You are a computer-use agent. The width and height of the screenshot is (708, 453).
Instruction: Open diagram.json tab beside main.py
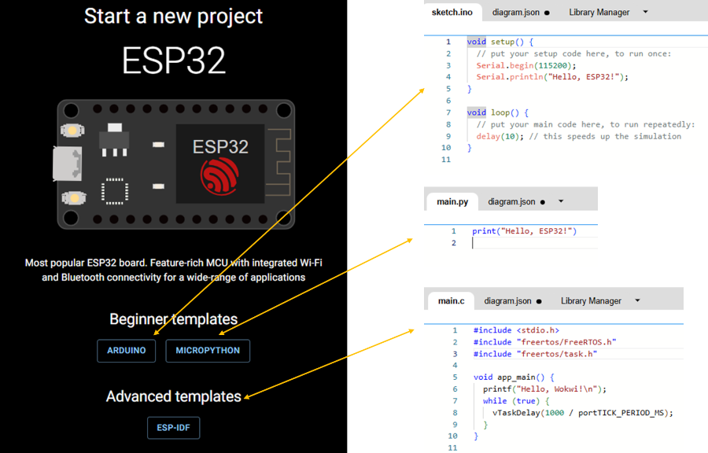click(x=511, y=201)
